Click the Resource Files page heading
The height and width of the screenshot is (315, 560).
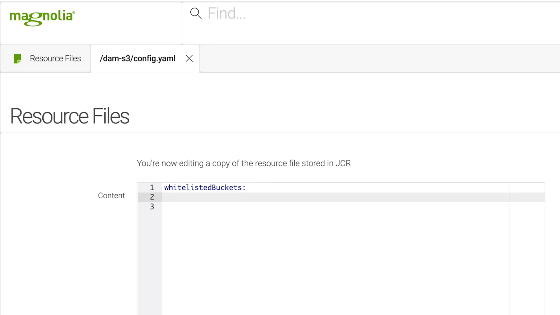(x=70, y=116)
